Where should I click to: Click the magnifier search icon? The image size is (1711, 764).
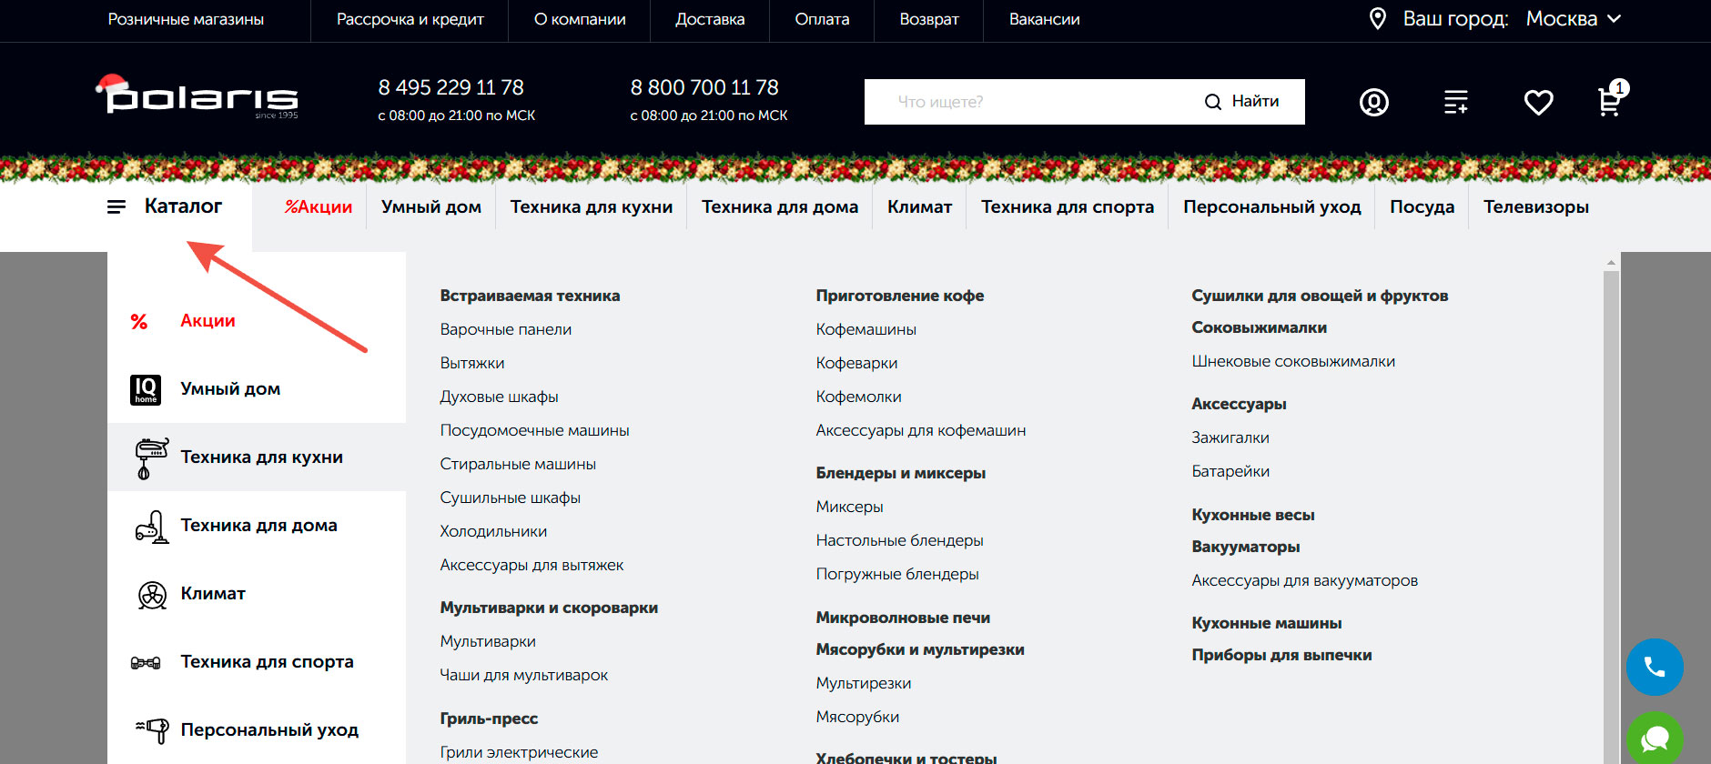[1212, 102]
